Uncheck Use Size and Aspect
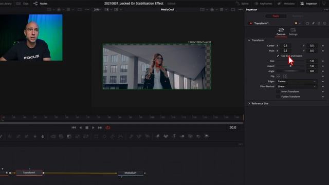The height and width of the screenshot is (185, 329). click(x=278, y=56)
